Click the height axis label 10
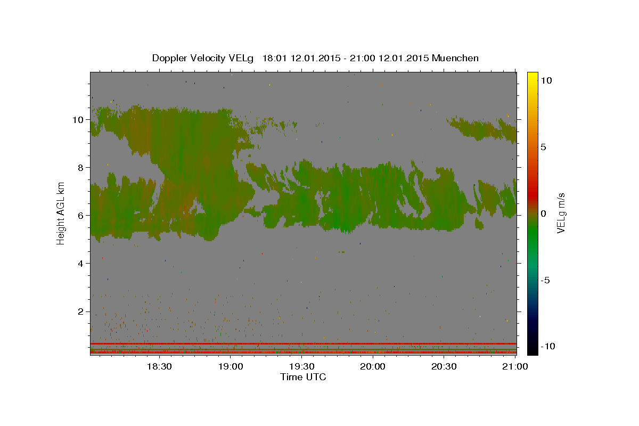 point(78,120)
